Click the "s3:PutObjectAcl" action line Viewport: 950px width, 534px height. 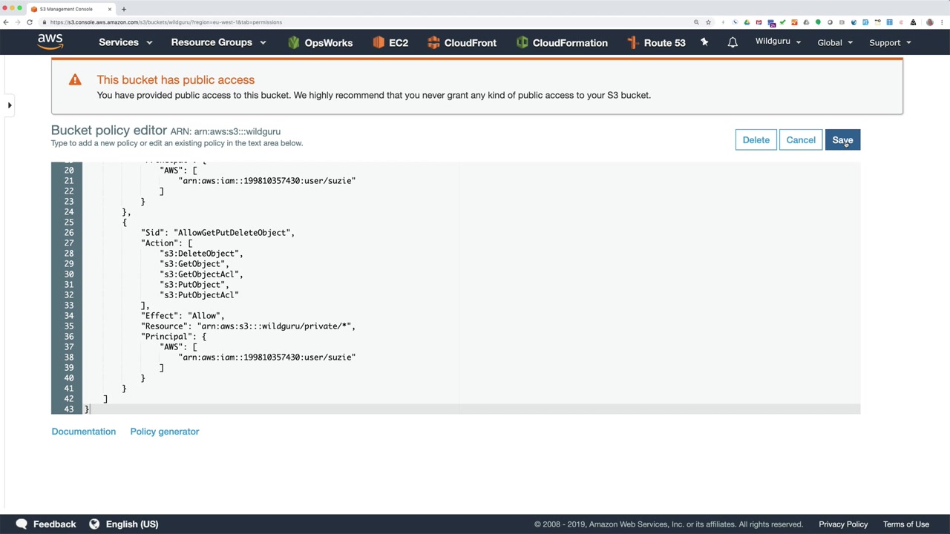[199, 295]
